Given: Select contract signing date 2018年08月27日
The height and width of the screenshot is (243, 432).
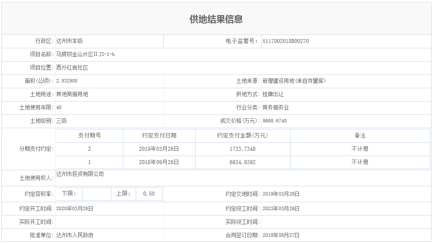Looking at the screenshot, I should point(281,235).
